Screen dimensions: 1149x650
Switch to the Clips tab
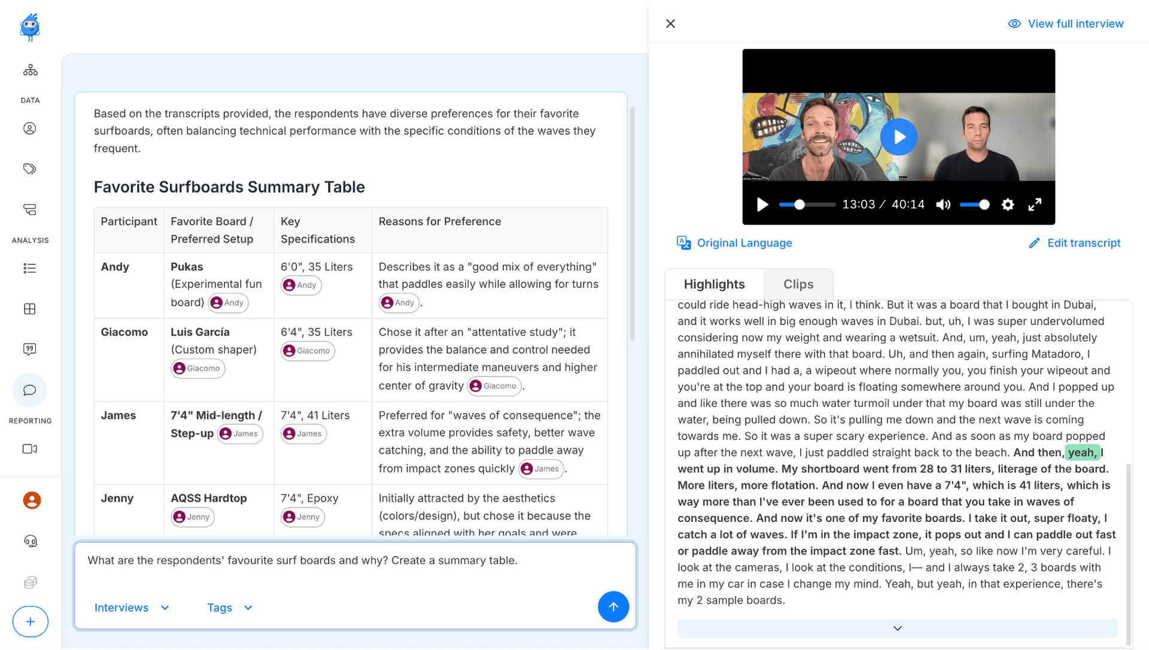pos(798,284)
